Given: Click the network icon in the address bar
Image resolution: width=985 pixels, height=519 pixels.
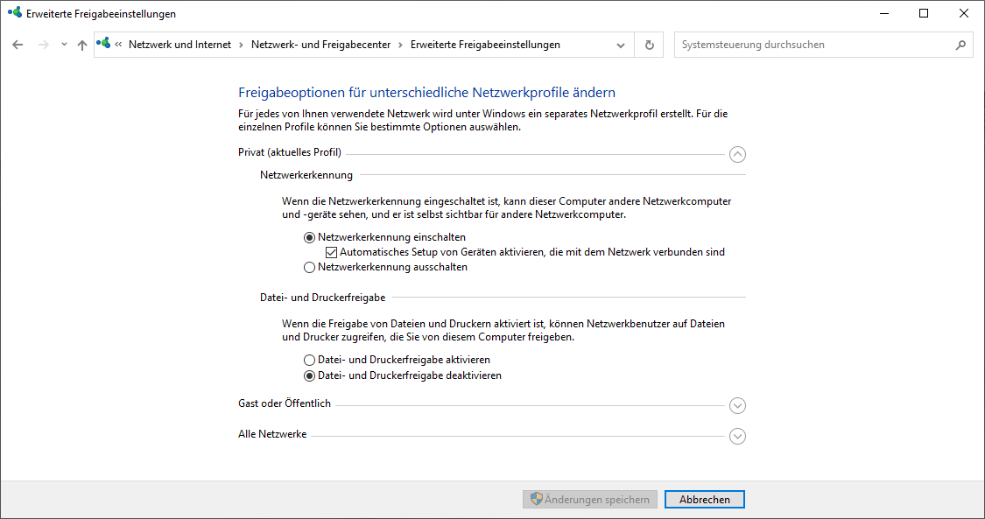Looking at the screenshot, I should coord(103,43).
